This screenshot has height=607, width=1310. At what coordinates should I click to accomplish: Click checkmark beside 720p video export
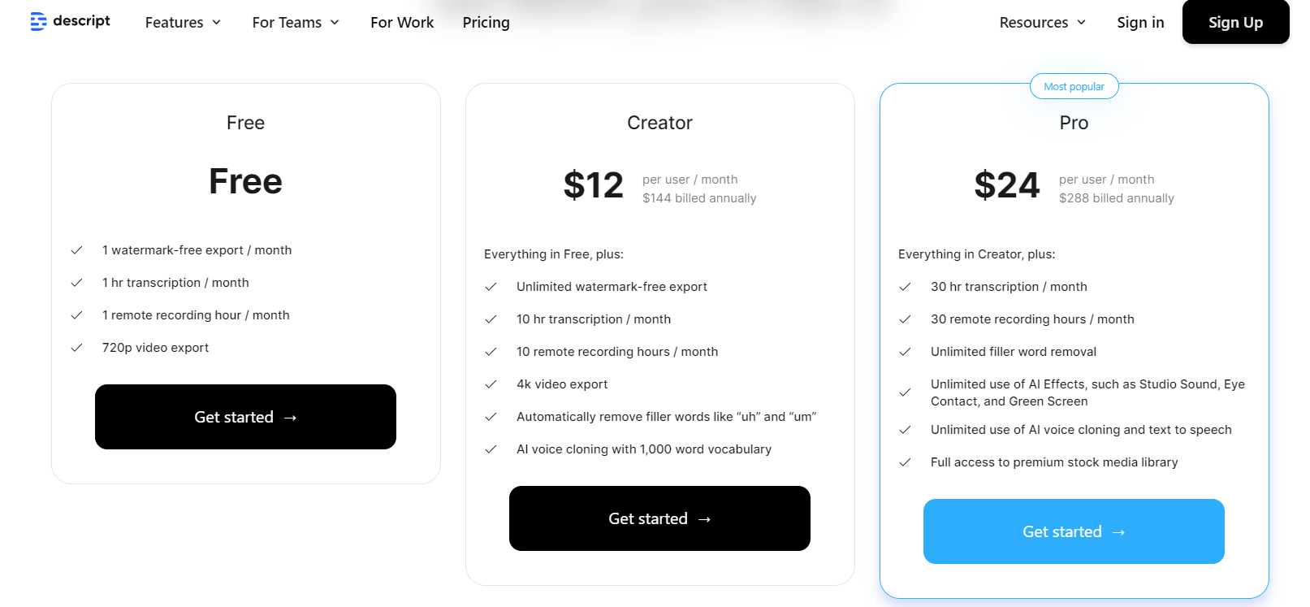[x=76, y=348]
